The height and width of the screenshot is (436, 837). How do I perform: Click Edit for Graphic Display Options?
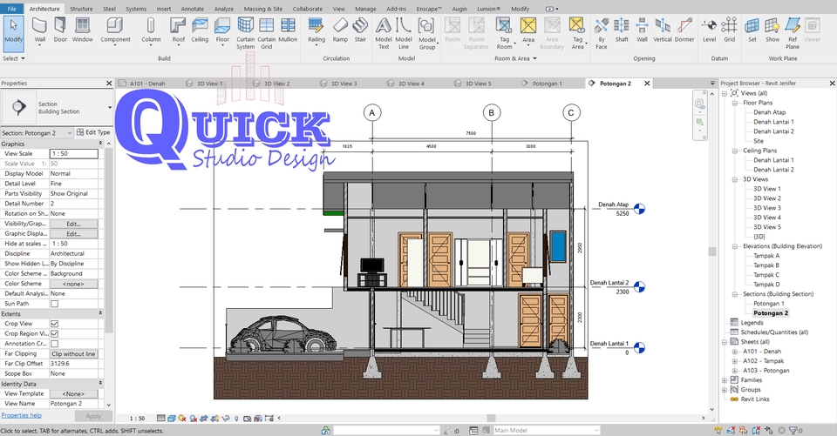tap(73, 234)
